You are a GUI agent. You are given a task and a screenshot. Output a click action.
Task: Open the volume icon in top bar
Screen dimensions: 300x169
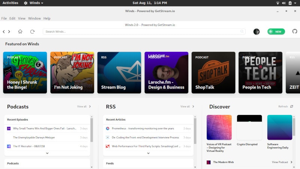point(284,3)
